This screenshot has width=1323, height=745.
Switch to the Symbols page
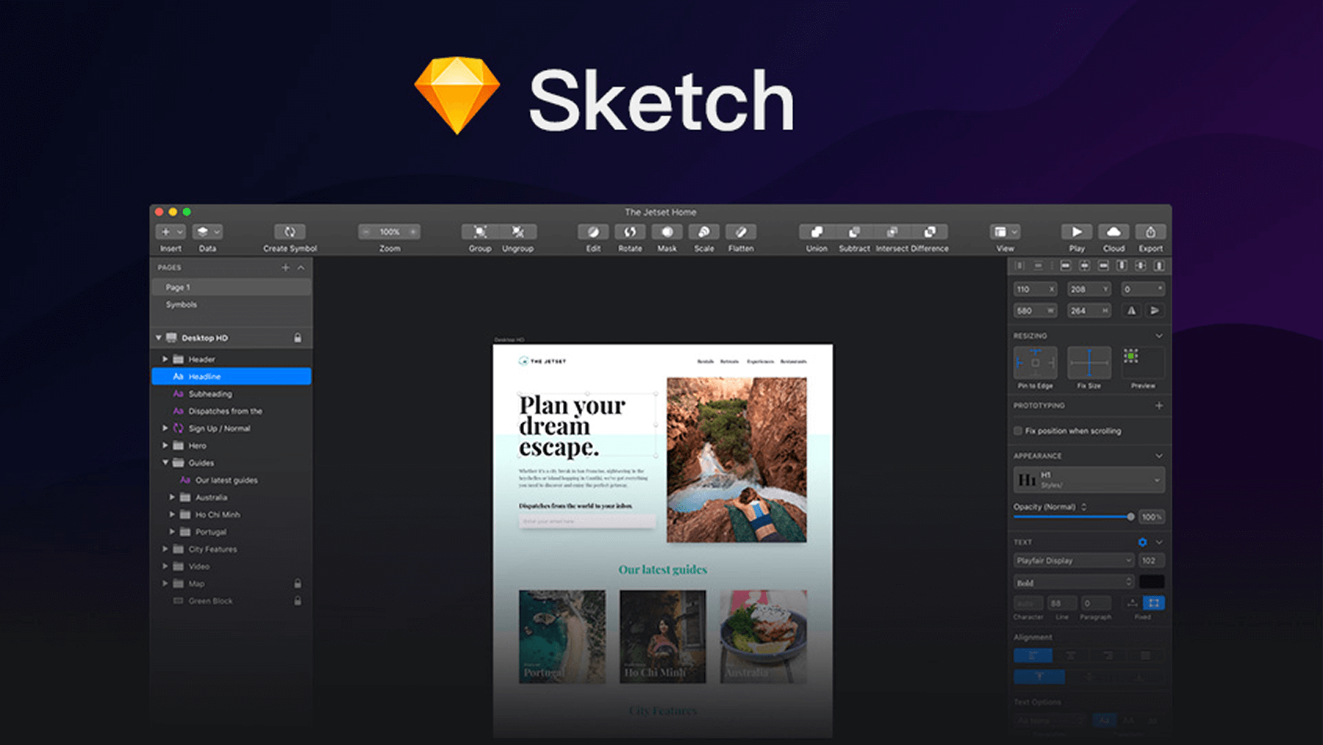[x=181, y=304]
